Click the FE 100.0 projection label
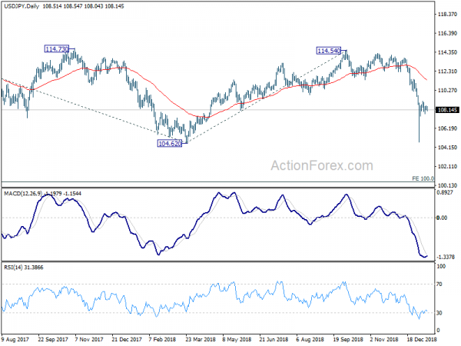 pos(423,178)
